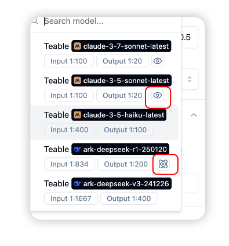Click the Input 1:100 badge under claude-3-7-sonnet
The width and height of the screenshot is (229, 246).
click(69, 61)
